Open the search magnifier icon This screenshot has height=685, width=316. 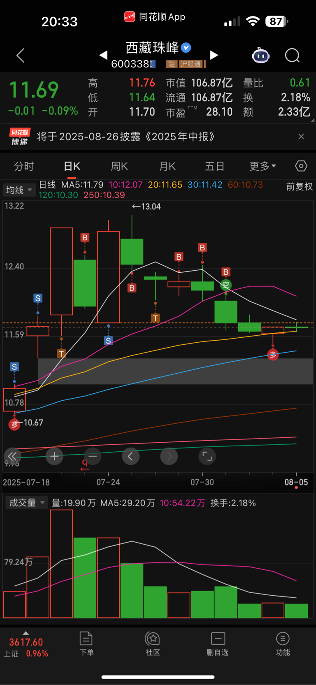293,56
